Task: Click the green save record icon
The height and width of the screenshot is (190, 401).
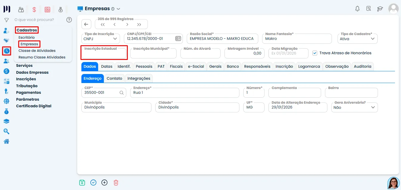Action: pos(82,183)
